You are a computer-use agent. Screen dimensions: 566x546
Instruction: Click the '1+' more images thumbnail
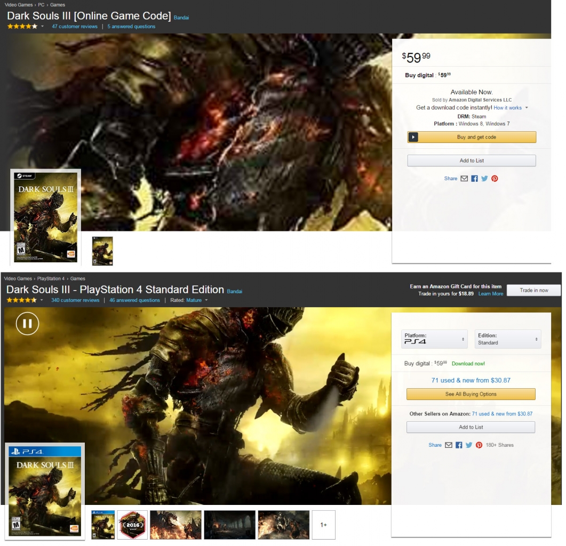pos(323,525)
